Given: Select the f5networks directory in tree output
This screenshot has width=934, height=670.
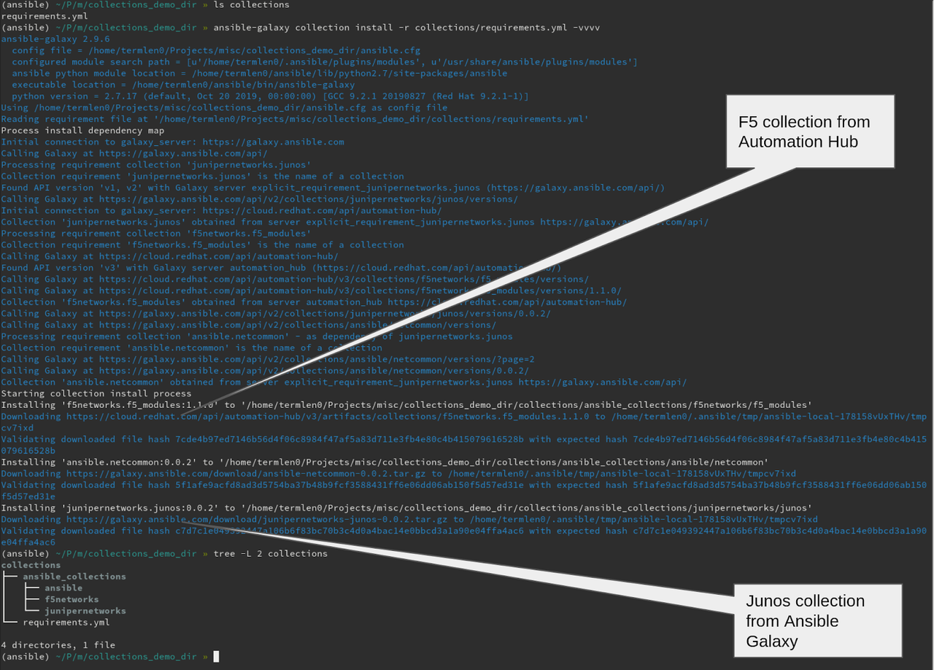Looking at the screenshot, I should click(x=72, y=599).
